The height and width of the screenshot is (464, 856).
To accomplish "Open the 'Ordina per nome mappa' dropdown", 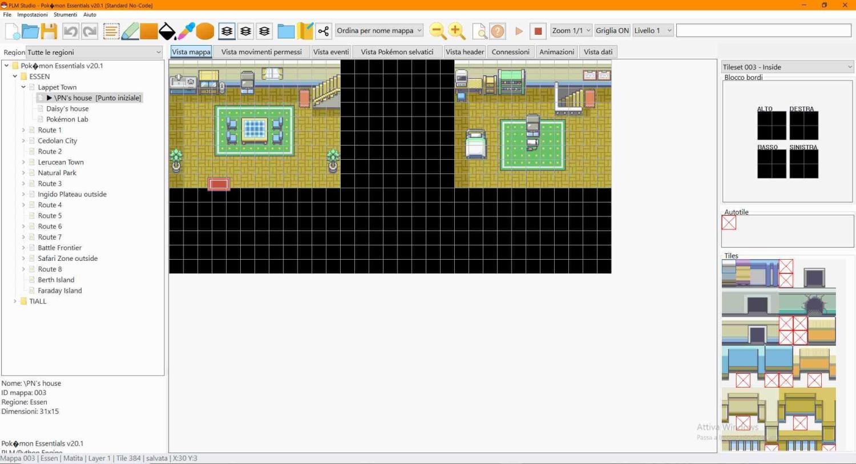I will coord(379,31).
